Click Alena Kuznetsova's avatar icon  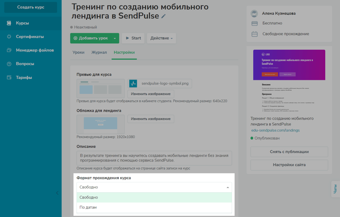(254, 13)
